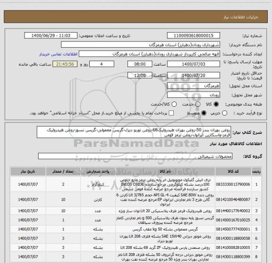This screenshot has width=272, height=263.
Task: Click the delivery city field رودان
Action: tap(194, 95)
